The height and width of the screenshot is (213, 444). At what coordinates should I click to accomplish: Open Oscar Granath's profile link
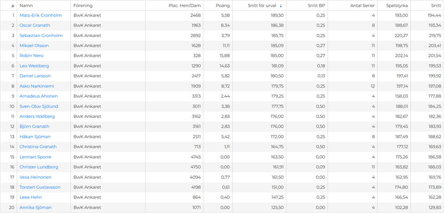pos(35,25)
